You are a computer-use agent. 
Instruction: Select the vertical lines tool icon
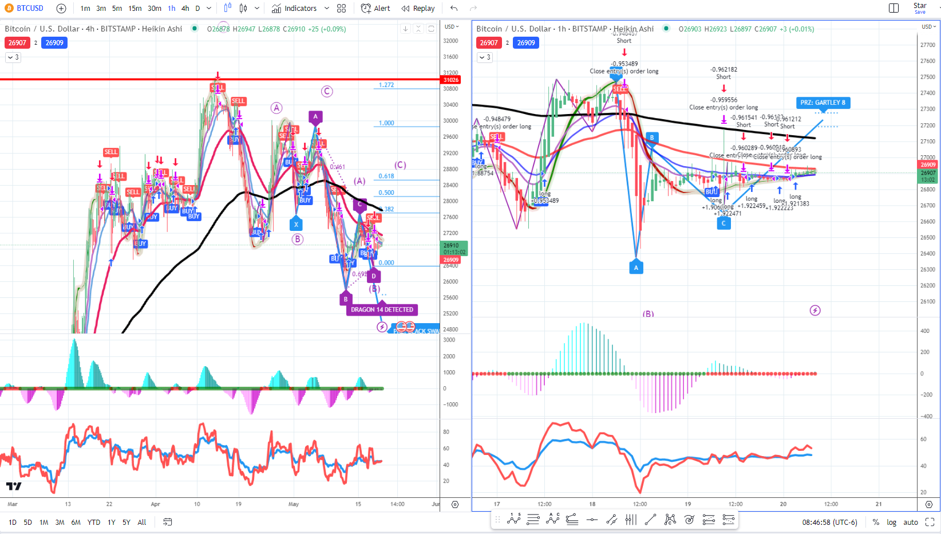point(631,520)
